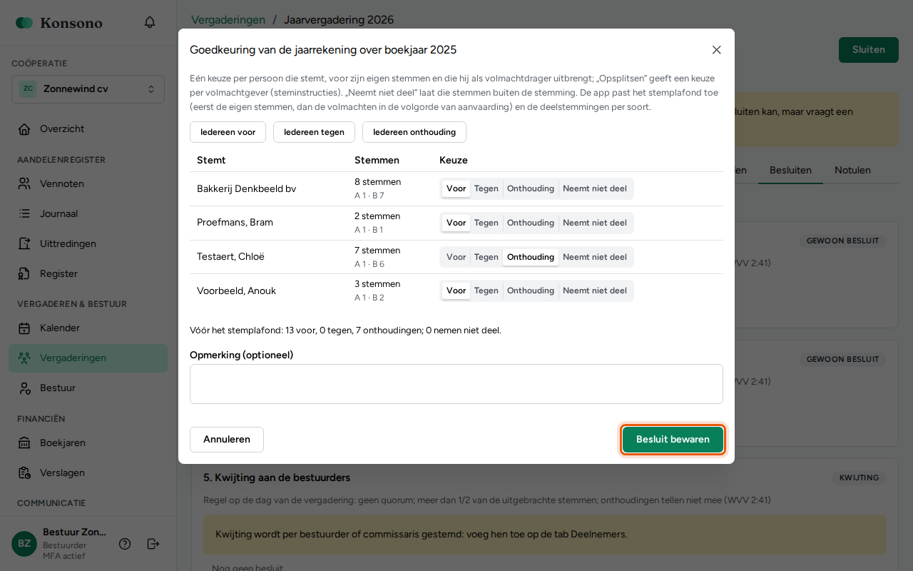The image size is (913, 571).
Task: Click the logout arrow icon
Action: point(153,544)
